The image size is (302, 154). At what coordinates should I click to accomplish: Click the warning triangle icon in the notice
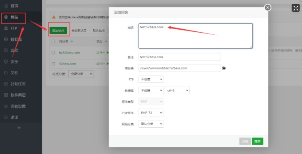(x=54, y=17)
